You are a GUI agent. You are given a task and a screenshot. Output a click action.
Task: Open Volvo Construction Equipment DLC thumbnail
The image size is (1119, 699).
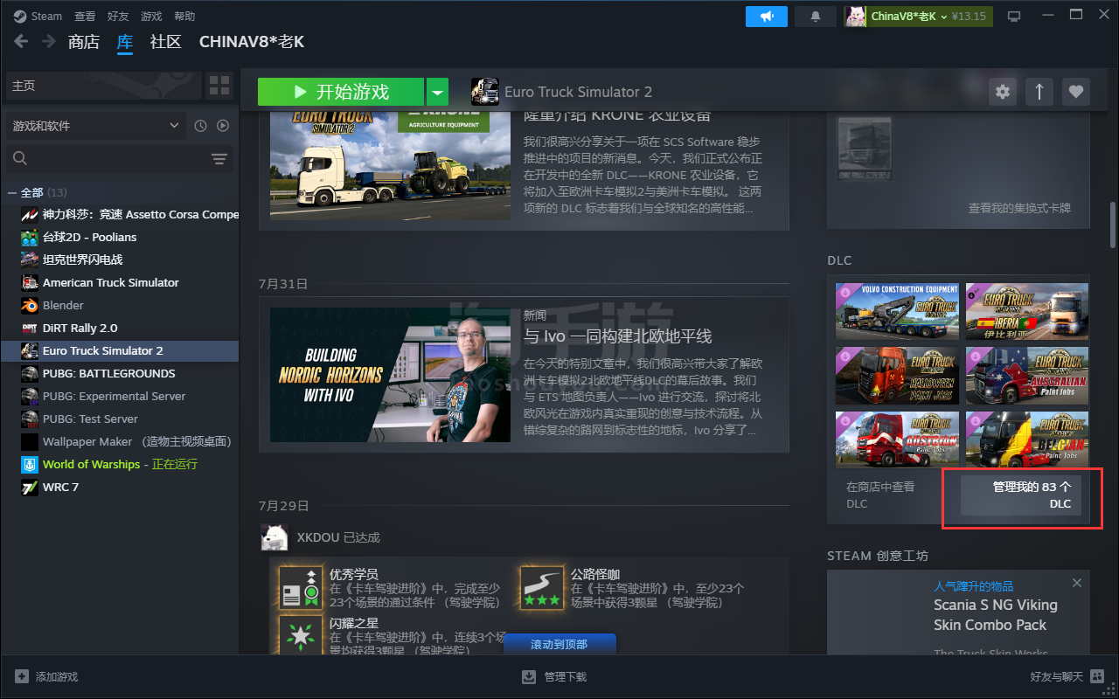(x=897, y=311)
